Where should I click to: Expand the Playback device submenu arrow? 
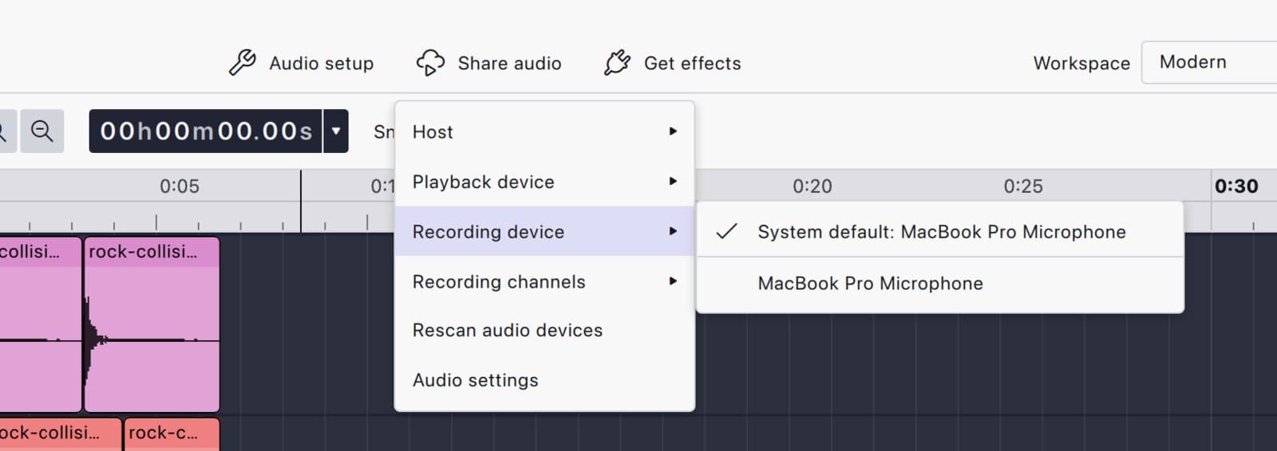pyautogui.click(x=673, y=182)
